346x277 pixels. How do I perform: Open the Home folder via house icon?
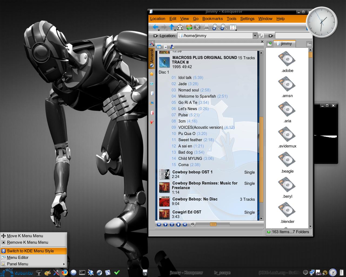pos(180,27)
